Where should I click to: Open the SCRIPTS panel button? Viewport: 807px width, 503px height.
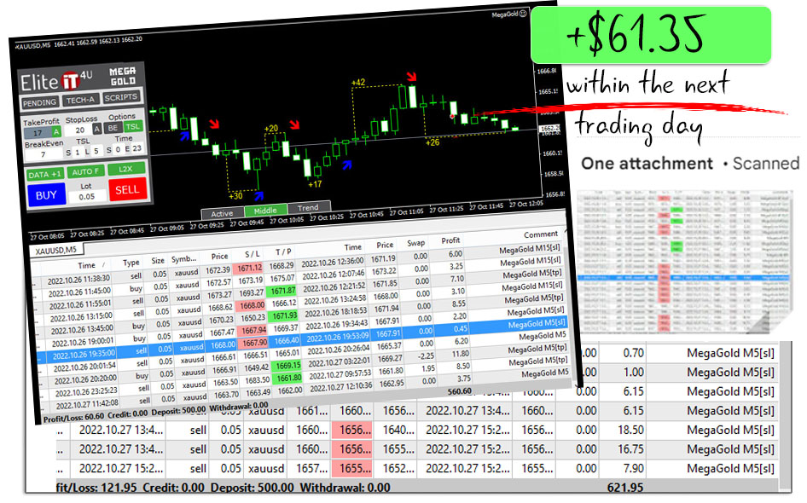[121, 96]
